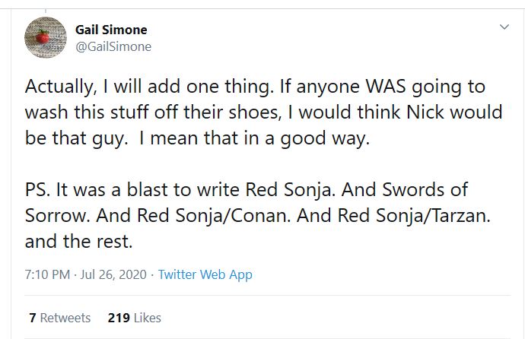Open the @GailSimone handle link

pyautogui.click(x=113, y=46)
